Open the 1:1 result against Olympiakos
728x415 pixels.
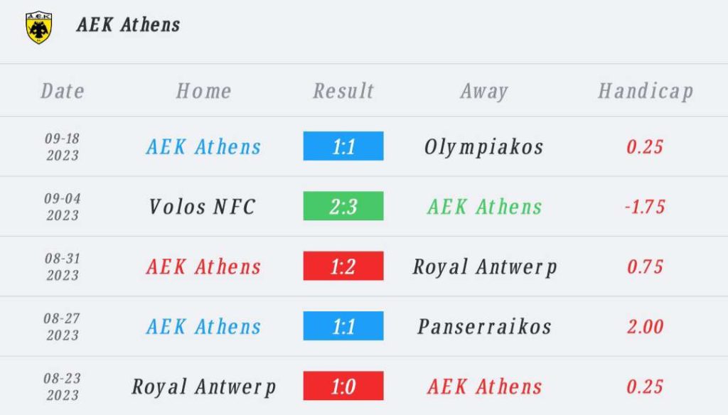pyautogui.click(x=343, y=146)
